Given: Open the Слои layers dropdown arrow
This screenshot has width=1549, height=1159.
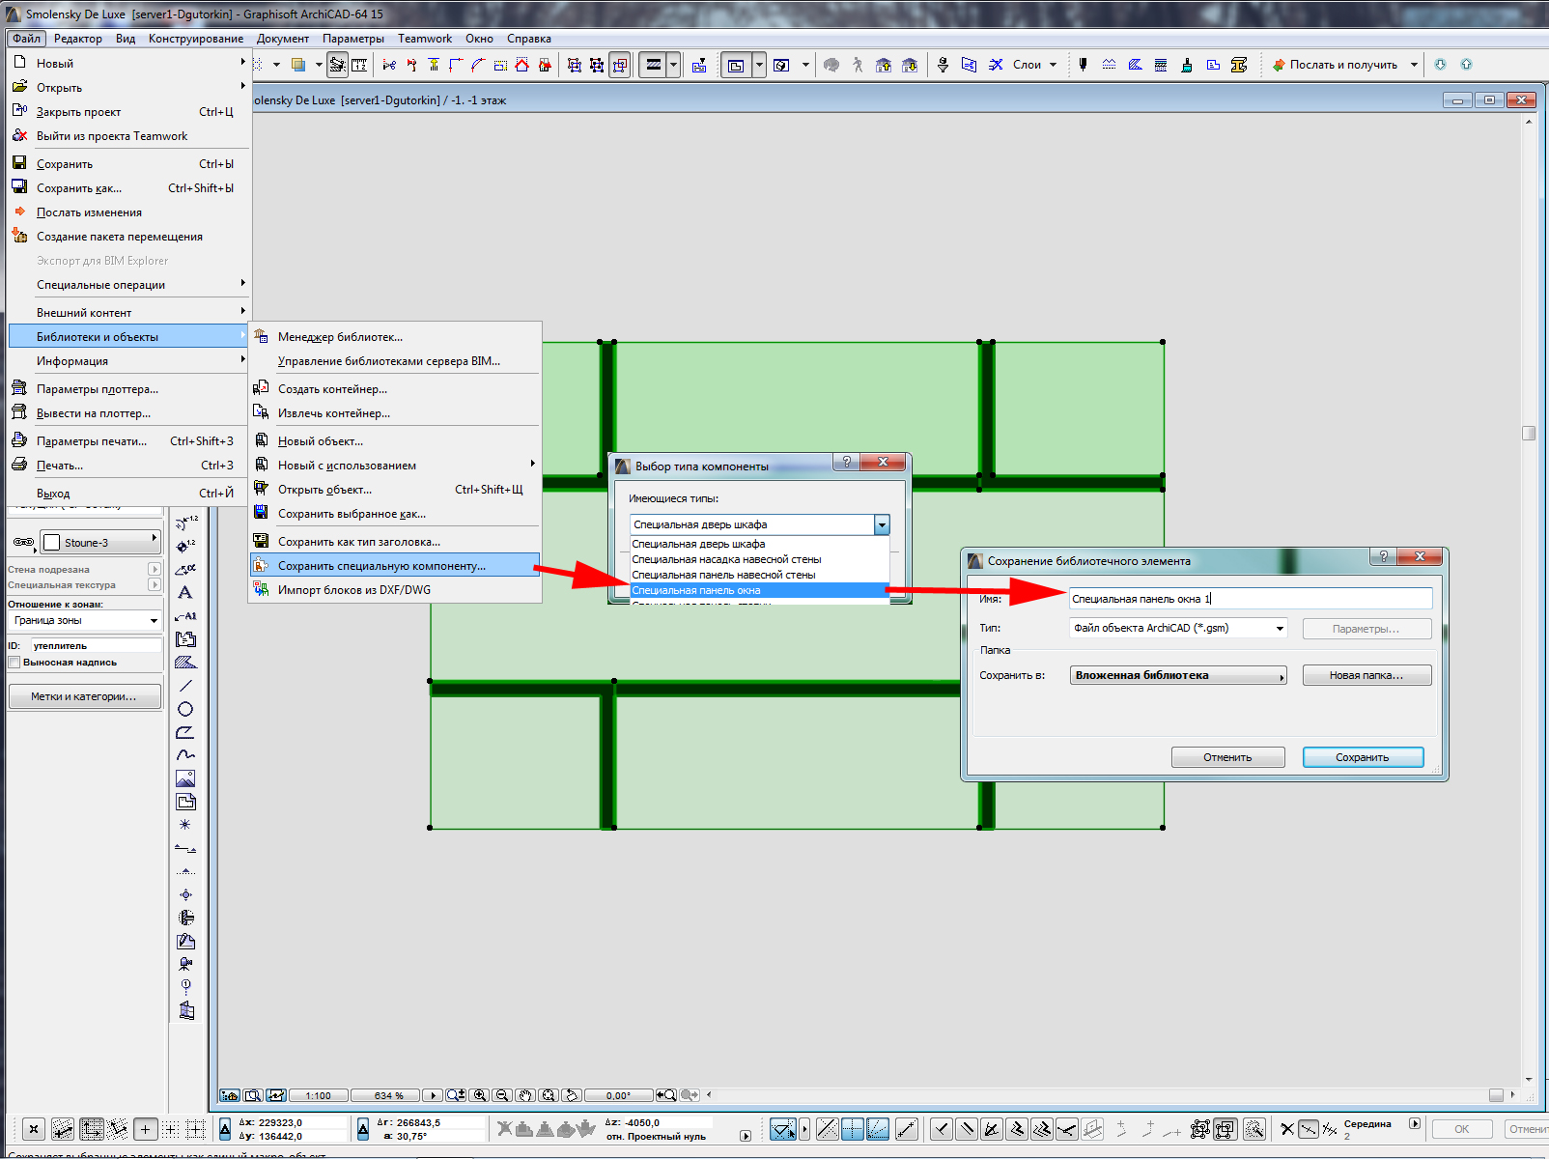Looking at the screenshot, I should click(x=1054, y=65).
